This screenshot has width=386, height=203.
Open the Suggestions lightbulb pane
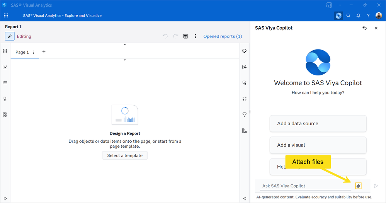point(5,99)
